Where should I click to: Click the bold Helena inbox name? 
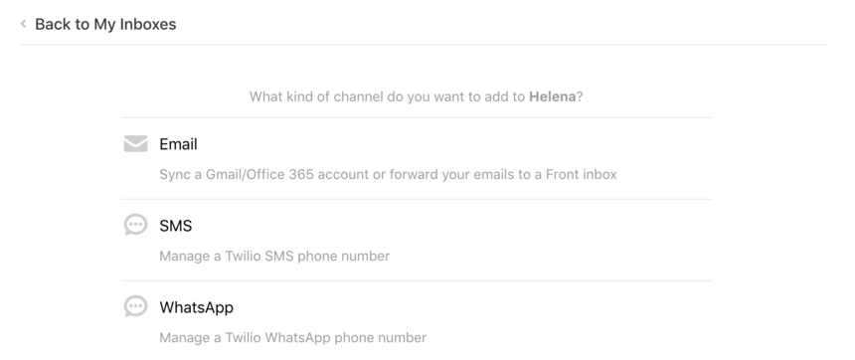[552, 96]
